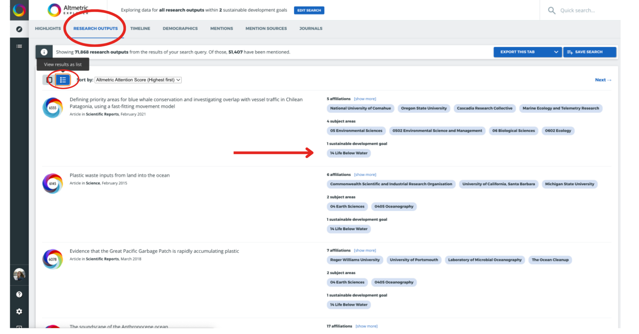The width and height of the screenshot is (639, 334).
Task: Click the 'View results as list' icon
Action: click(62, 80)
